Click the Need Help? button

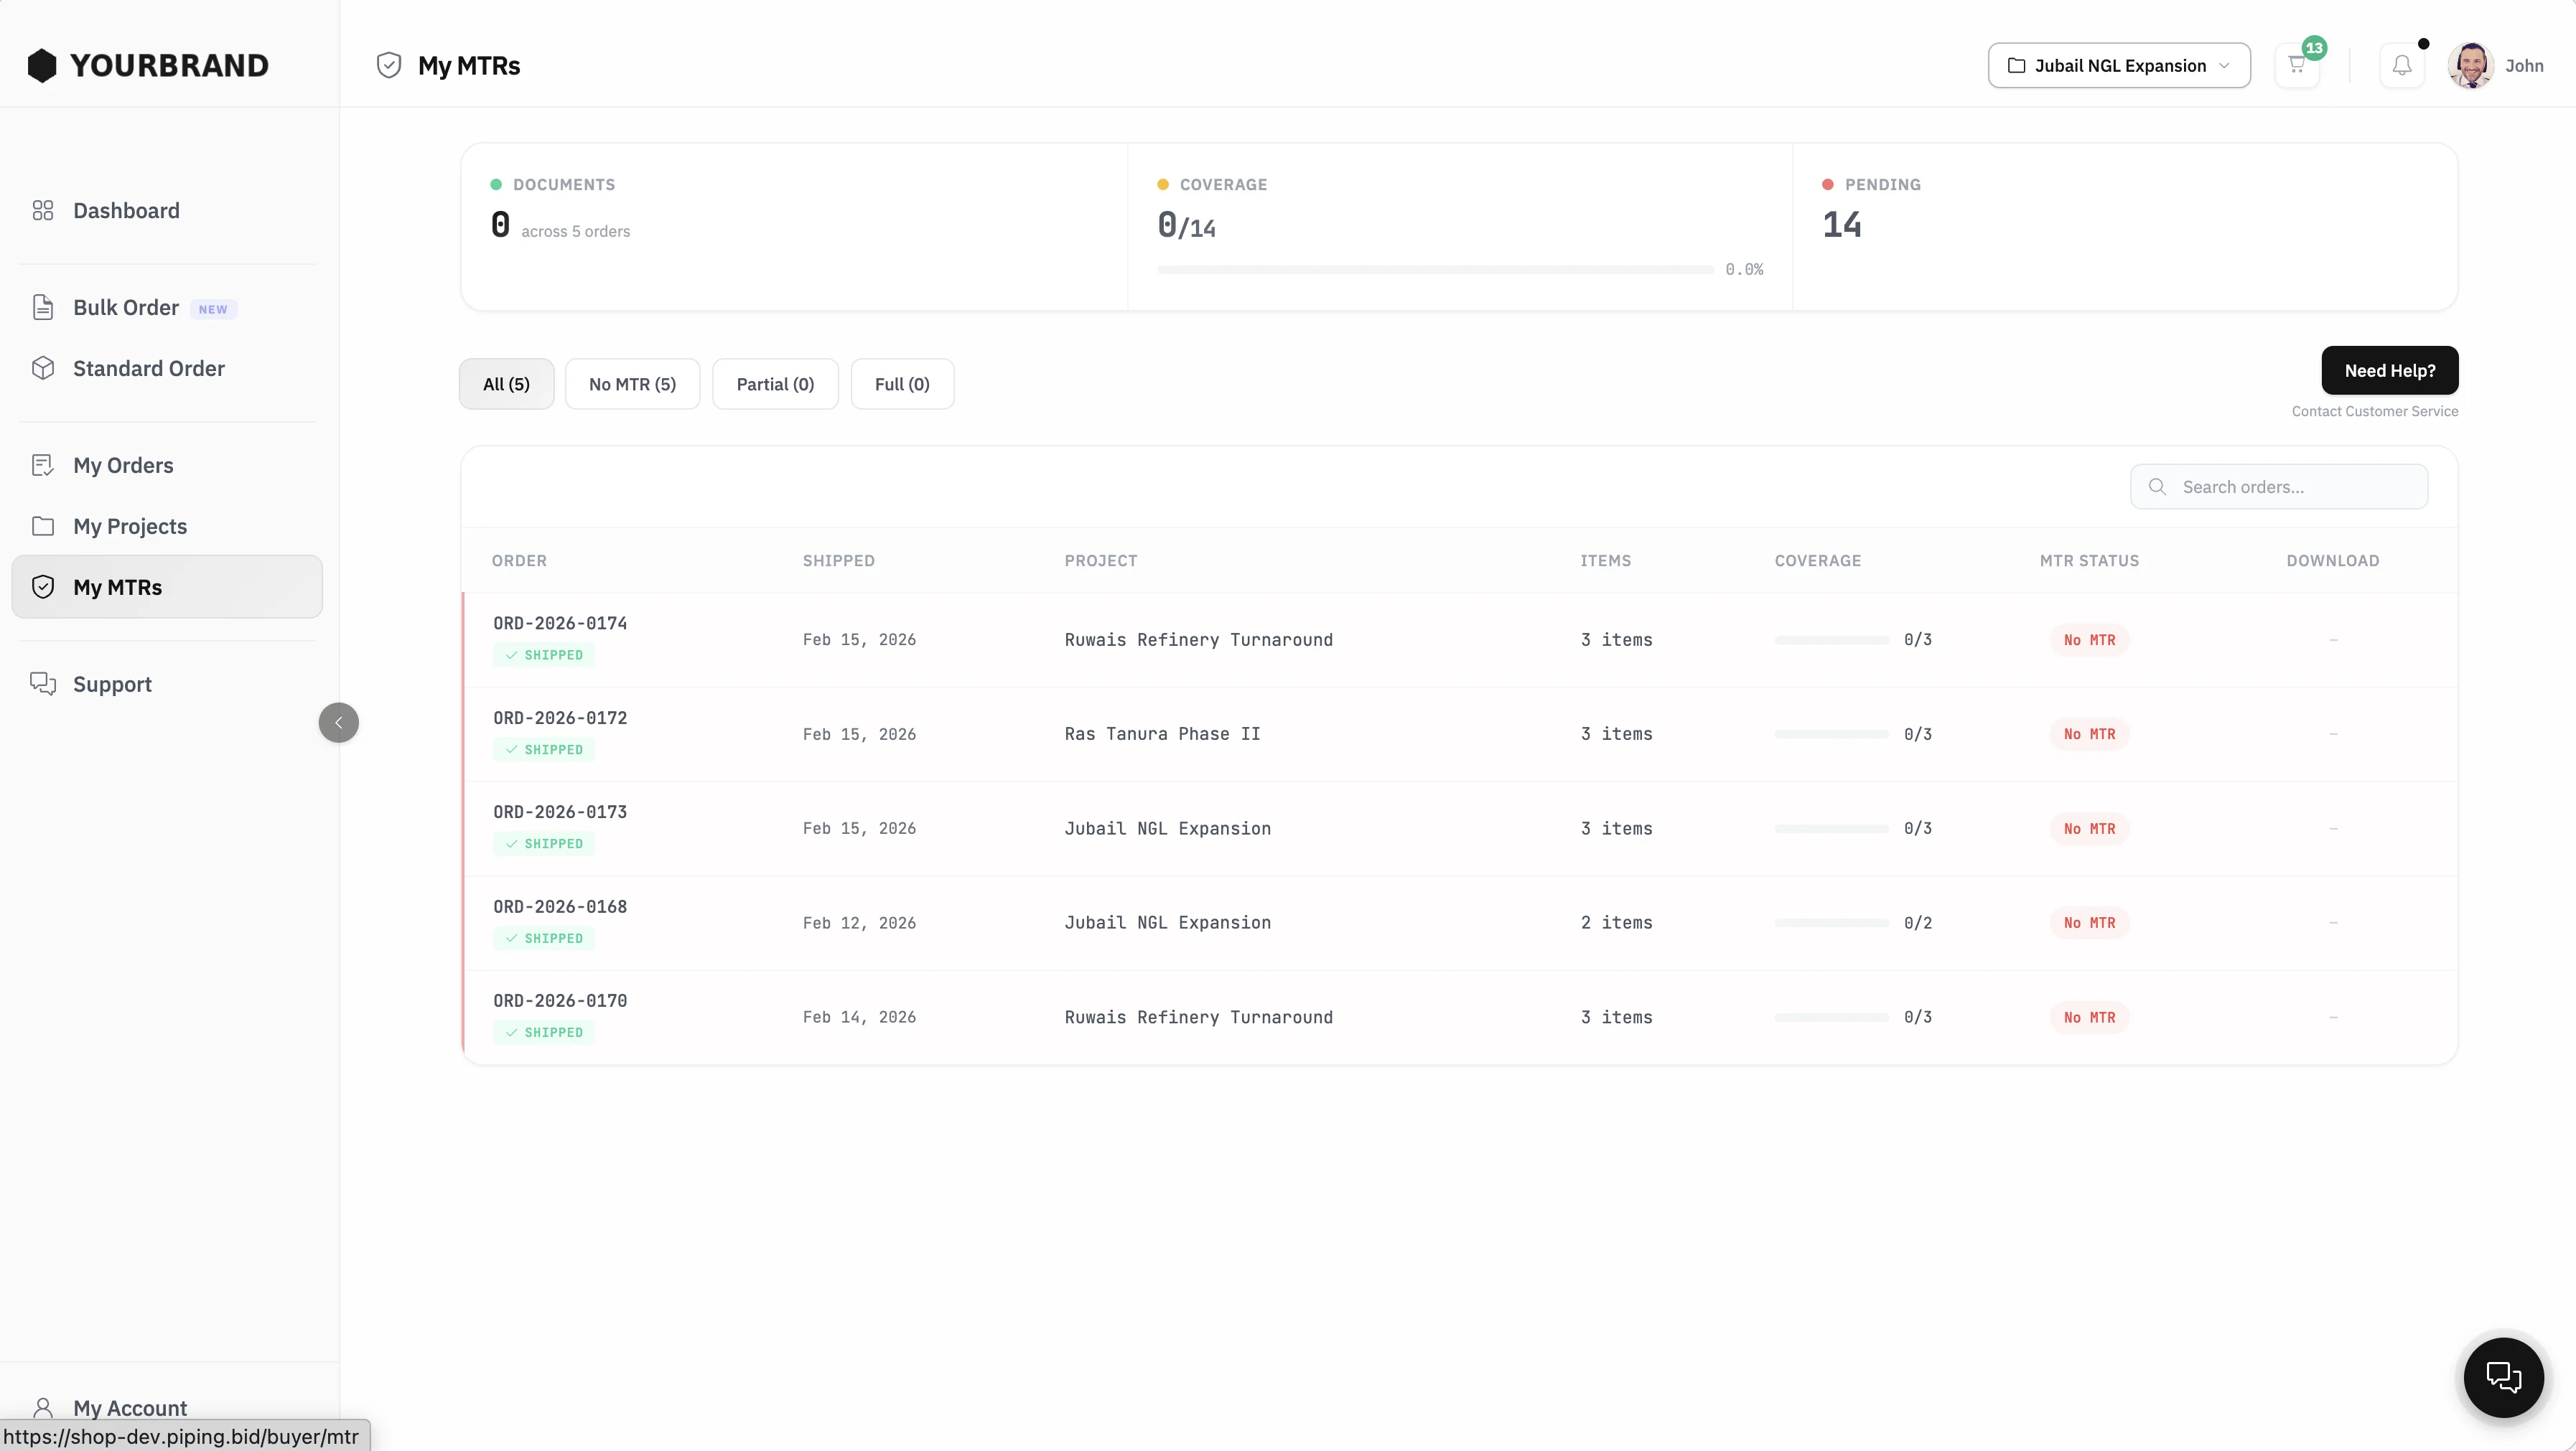tap(2389, 371)
